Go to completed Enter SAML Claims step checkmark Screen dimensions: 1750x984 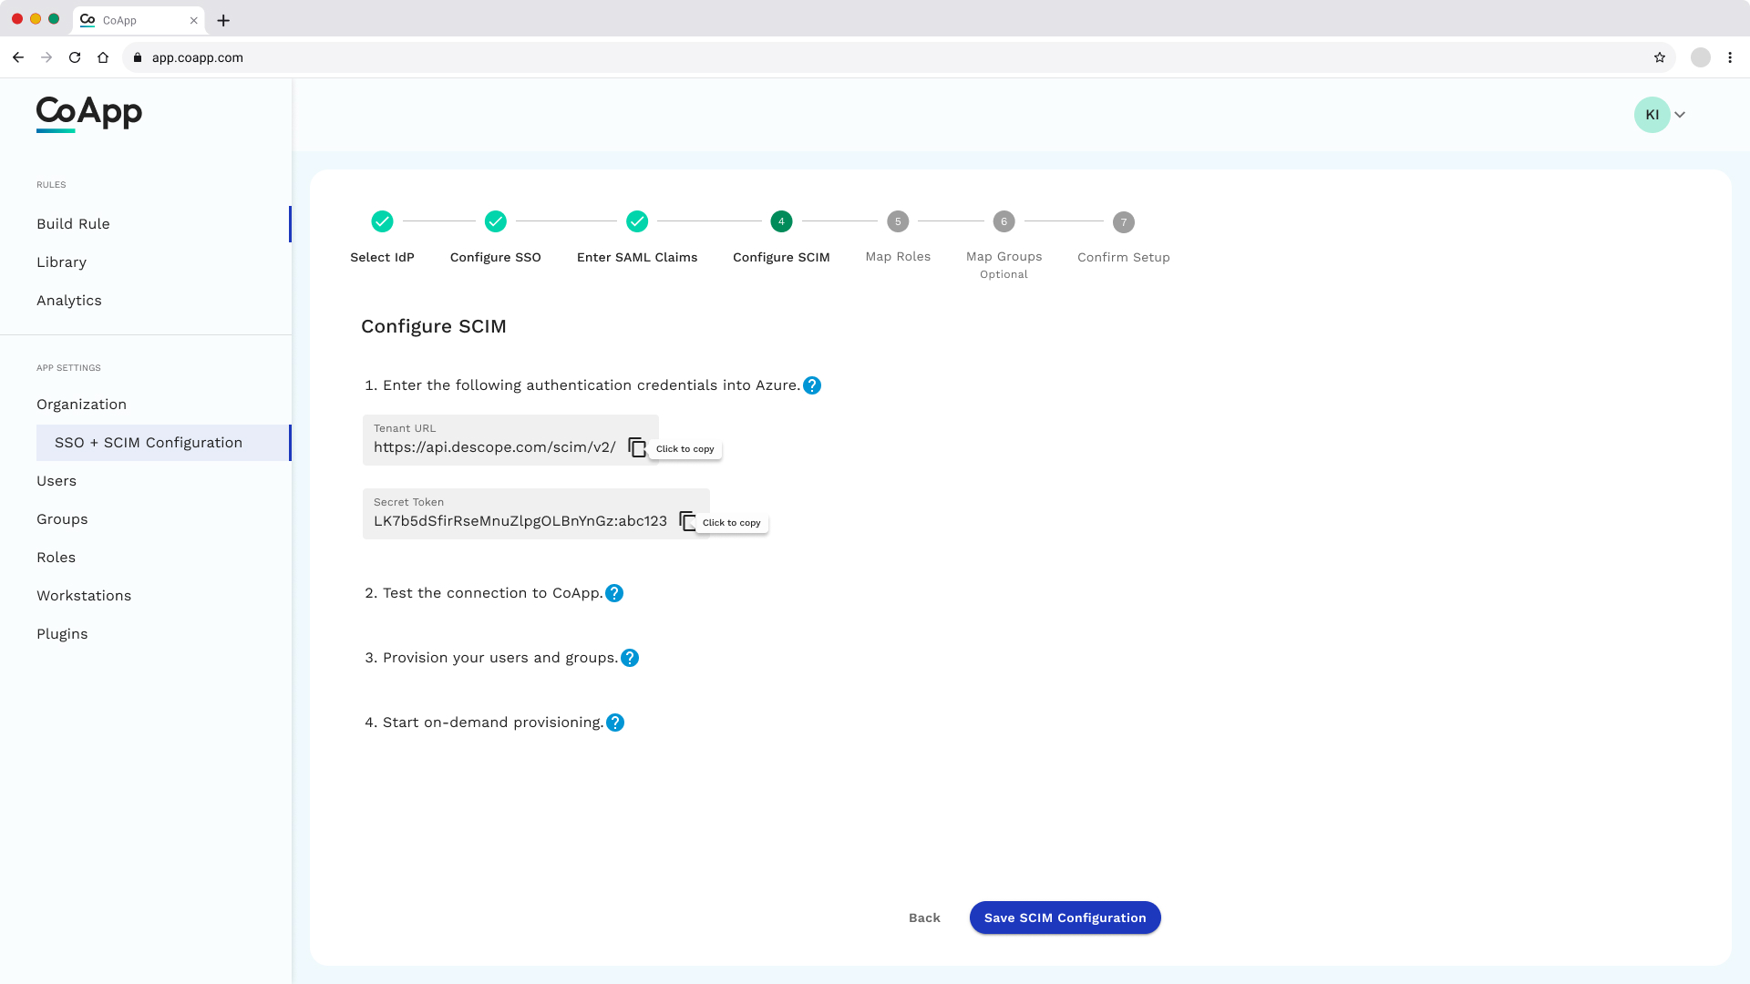click(637, 221)
